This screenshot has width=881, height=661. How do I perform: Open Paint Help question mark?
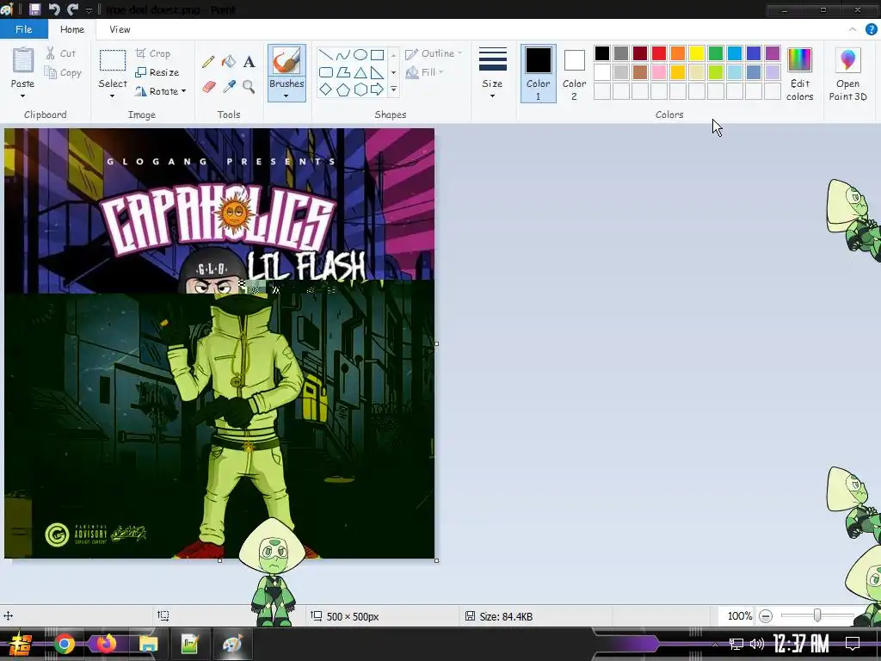pyautogui.click(x=871, y=29)
